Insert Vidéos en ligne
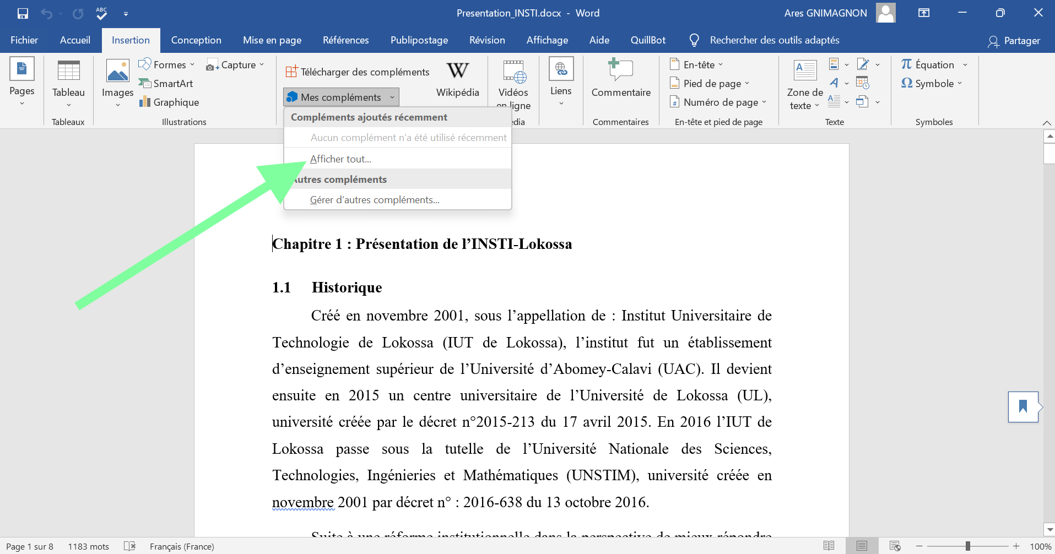This screenshot has height=554, width=1055. tap(513, 84)
